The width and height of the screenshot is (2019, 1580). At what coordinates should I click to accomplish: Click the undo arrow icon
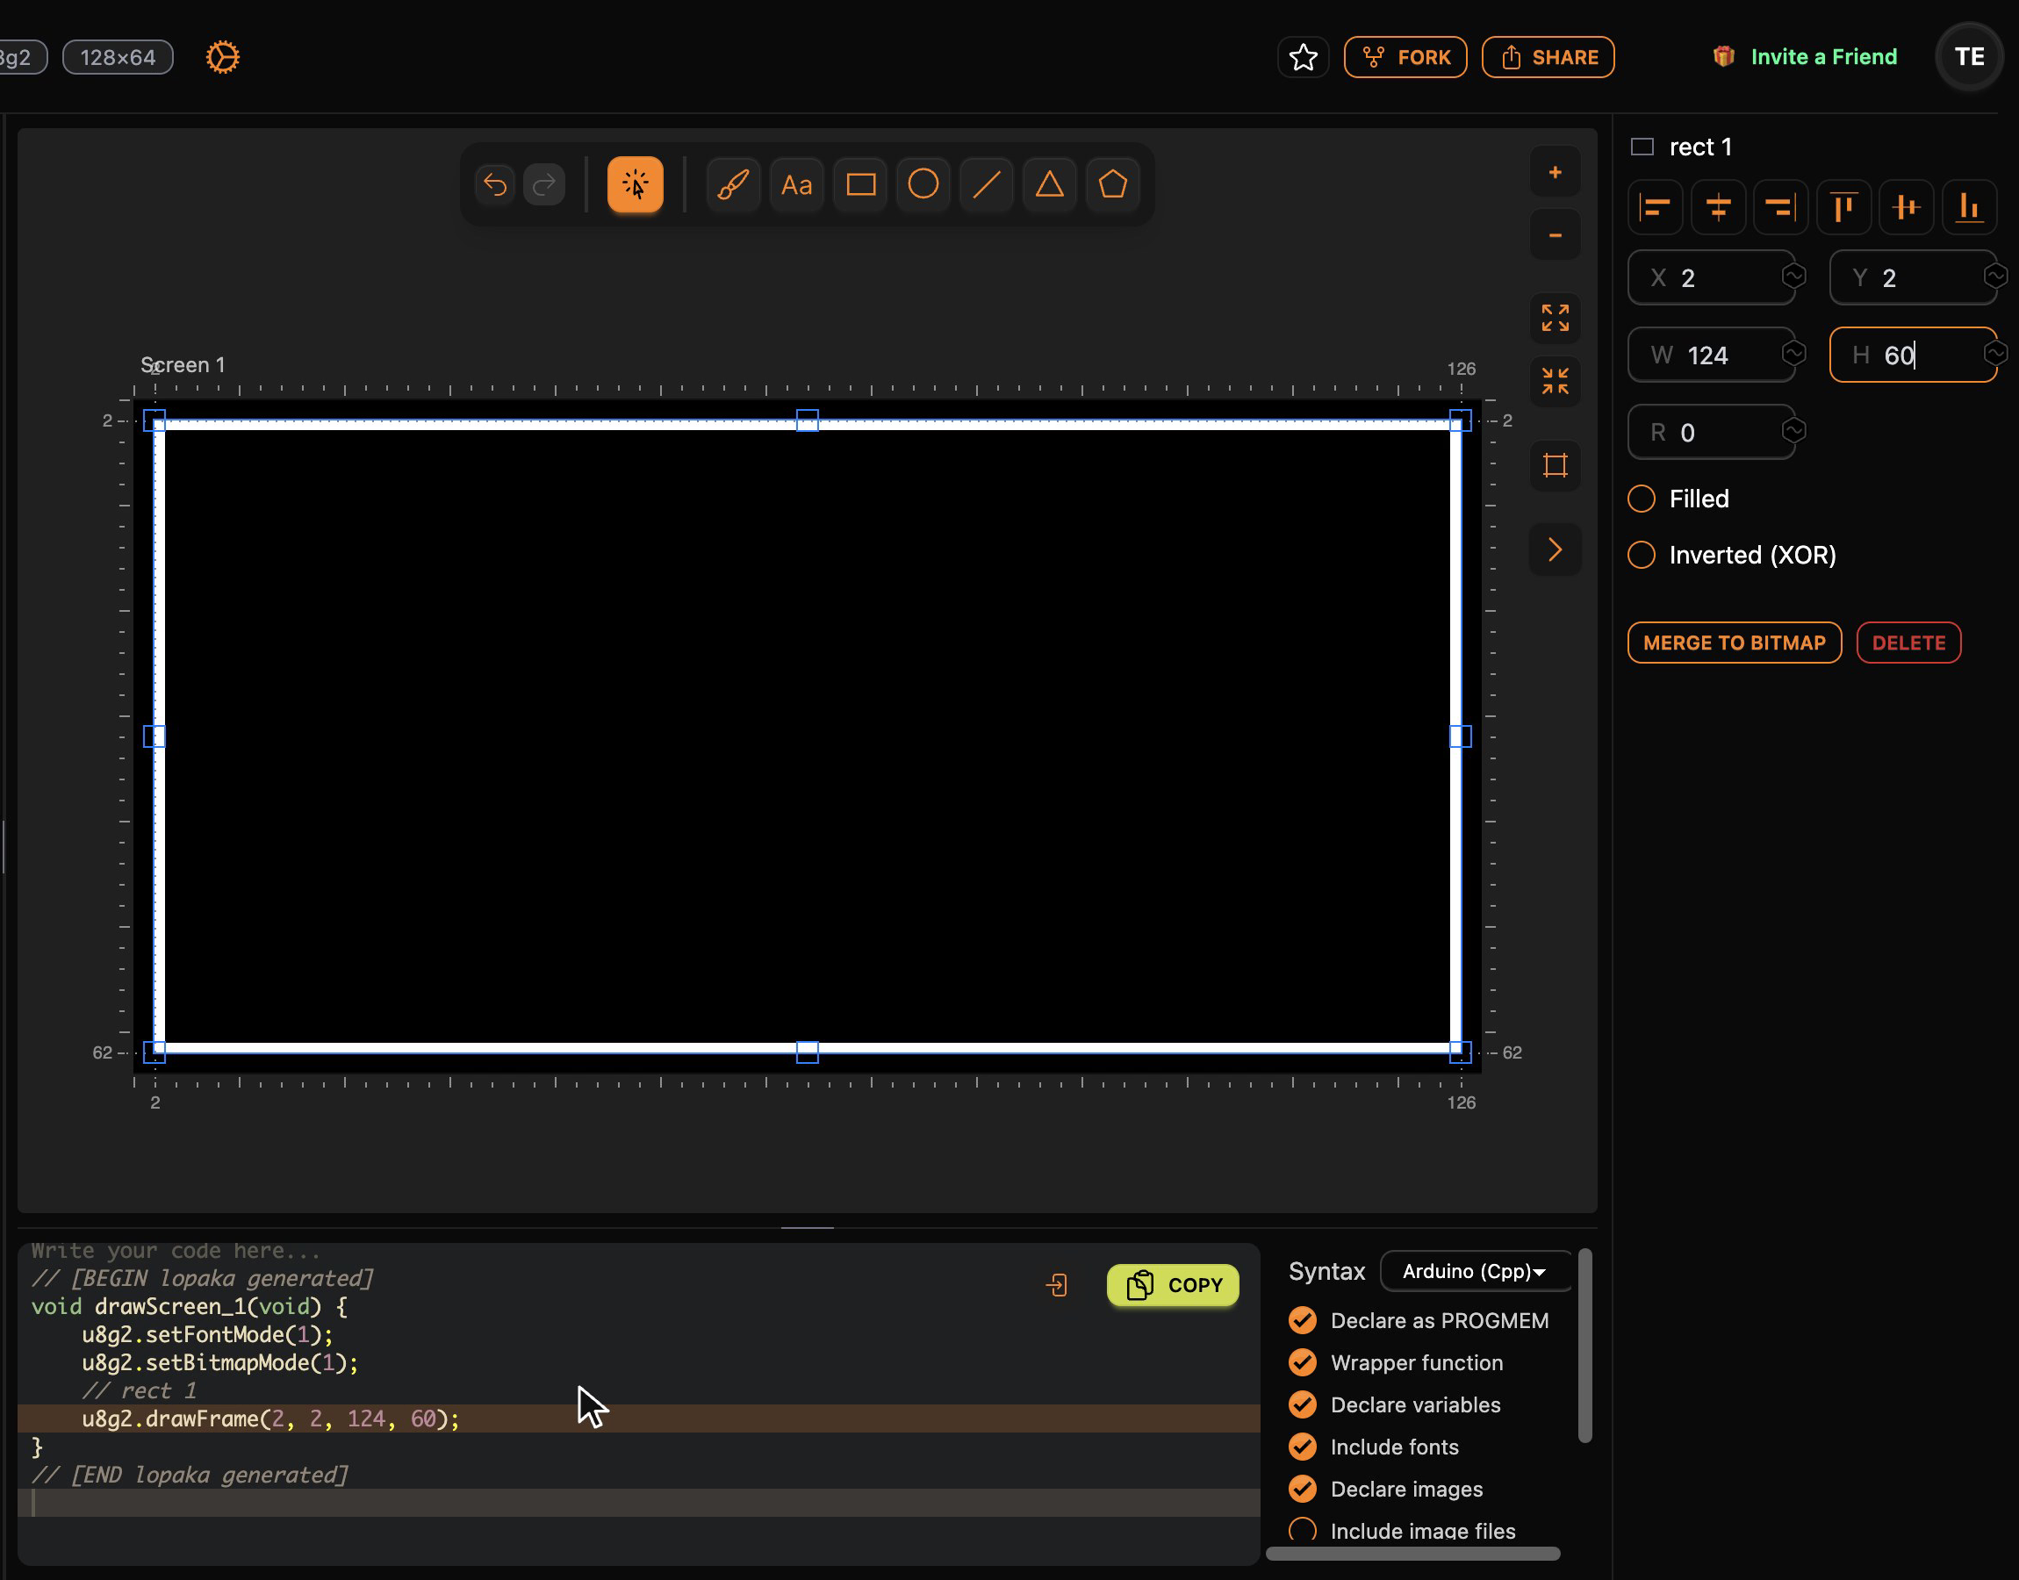pyautogui.click(x=496, y=185)
